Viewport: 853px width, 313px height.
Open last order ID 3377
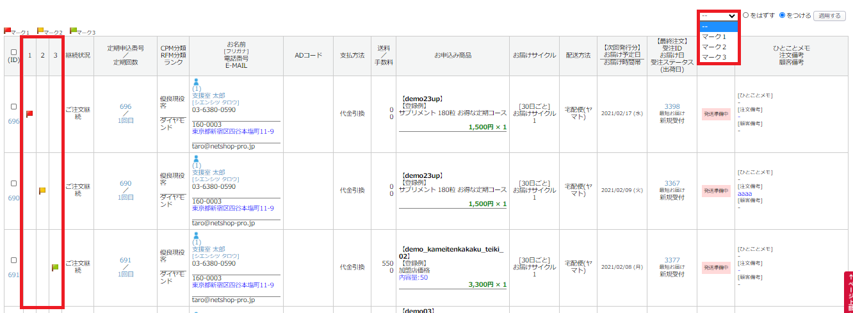pyautogui.click(x=672, y=260)
